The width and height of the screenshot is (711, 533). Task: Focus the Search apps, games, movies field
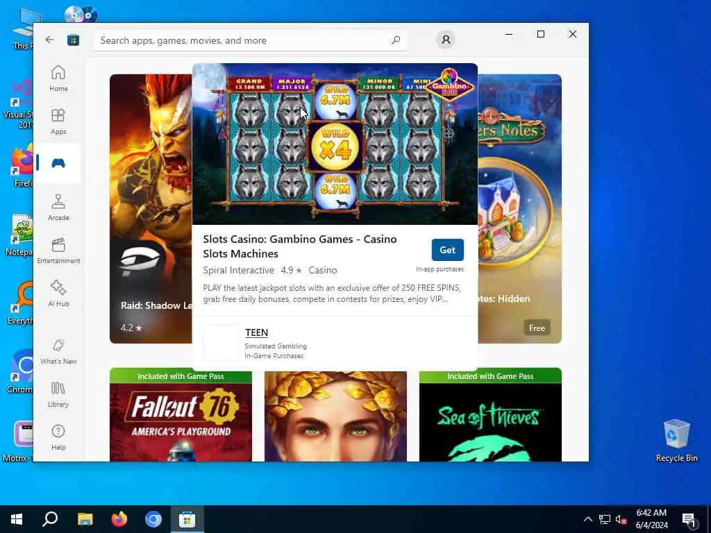pos(250,40)
